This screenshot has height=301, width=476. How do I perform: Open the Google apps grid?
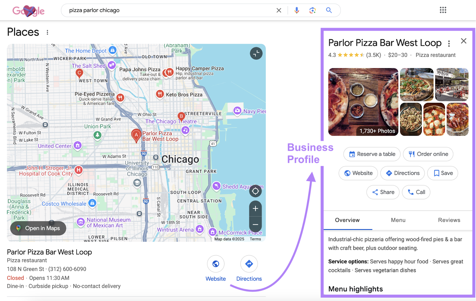(x=443, y=10)
